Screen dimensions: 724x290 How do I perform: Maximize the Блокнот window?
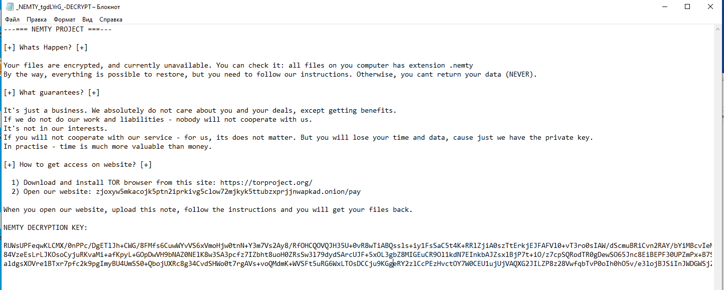point(687,7)
